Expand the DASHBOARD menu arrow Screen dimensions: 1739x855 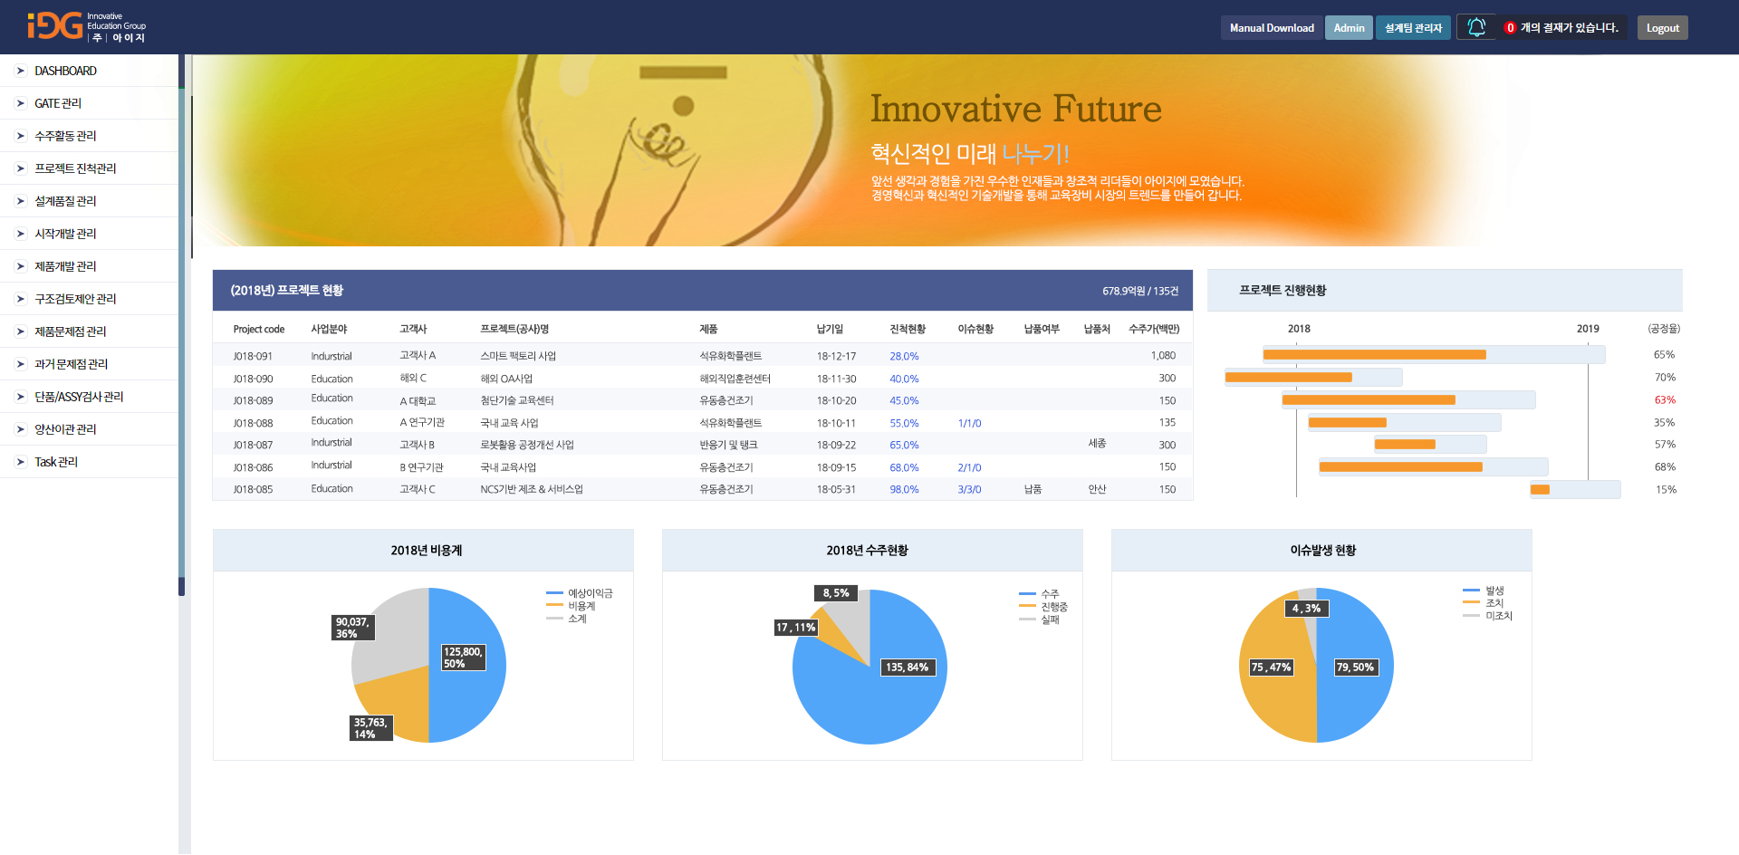coord(21,71)
